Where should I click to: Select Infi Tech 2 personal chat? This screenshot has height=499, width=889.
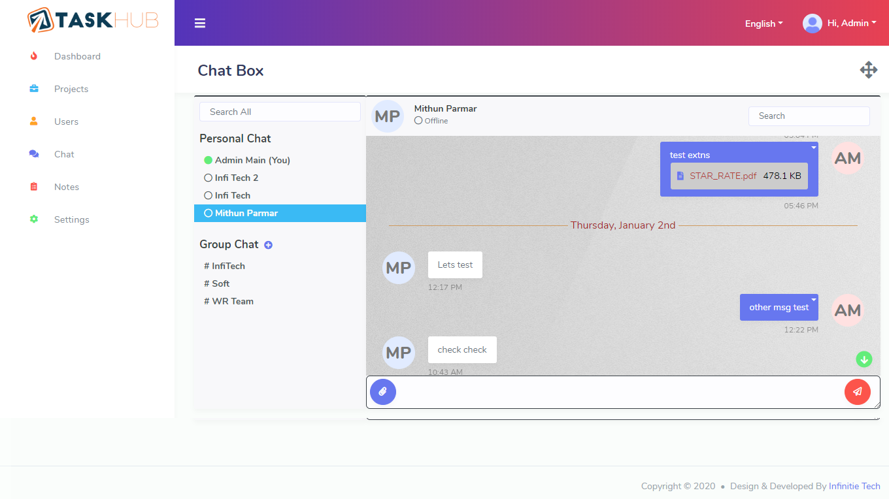point(236,178)
